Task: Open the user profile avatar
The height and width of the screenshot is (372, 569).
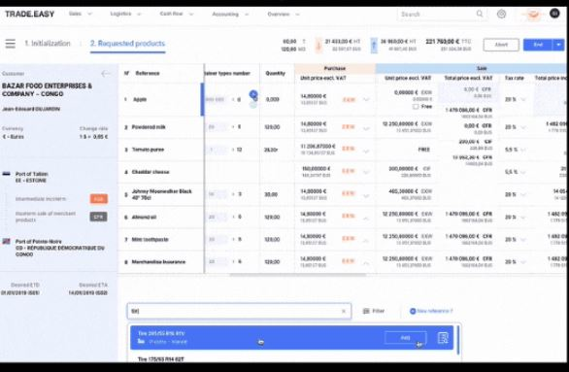Action: [x=554, y=14]
